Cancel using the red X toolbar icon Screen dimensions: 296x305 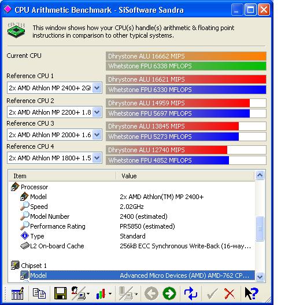[230, 293]
